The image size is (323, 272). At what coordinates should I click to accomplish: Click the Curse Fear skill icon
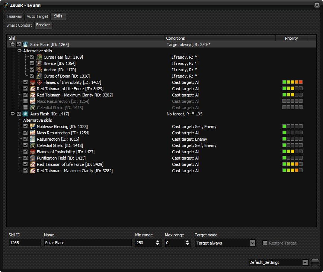point(39,57)
